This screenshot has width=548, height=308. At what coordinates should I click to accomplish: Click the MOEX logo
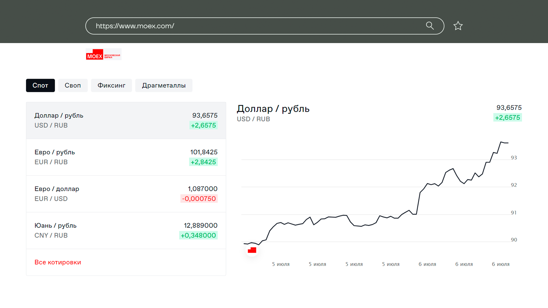pos(103,54)
